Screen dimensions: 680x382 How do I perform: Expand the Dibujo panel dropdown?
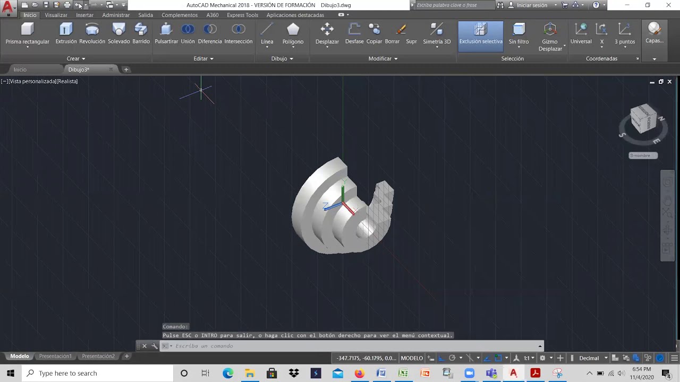[282, 58]
